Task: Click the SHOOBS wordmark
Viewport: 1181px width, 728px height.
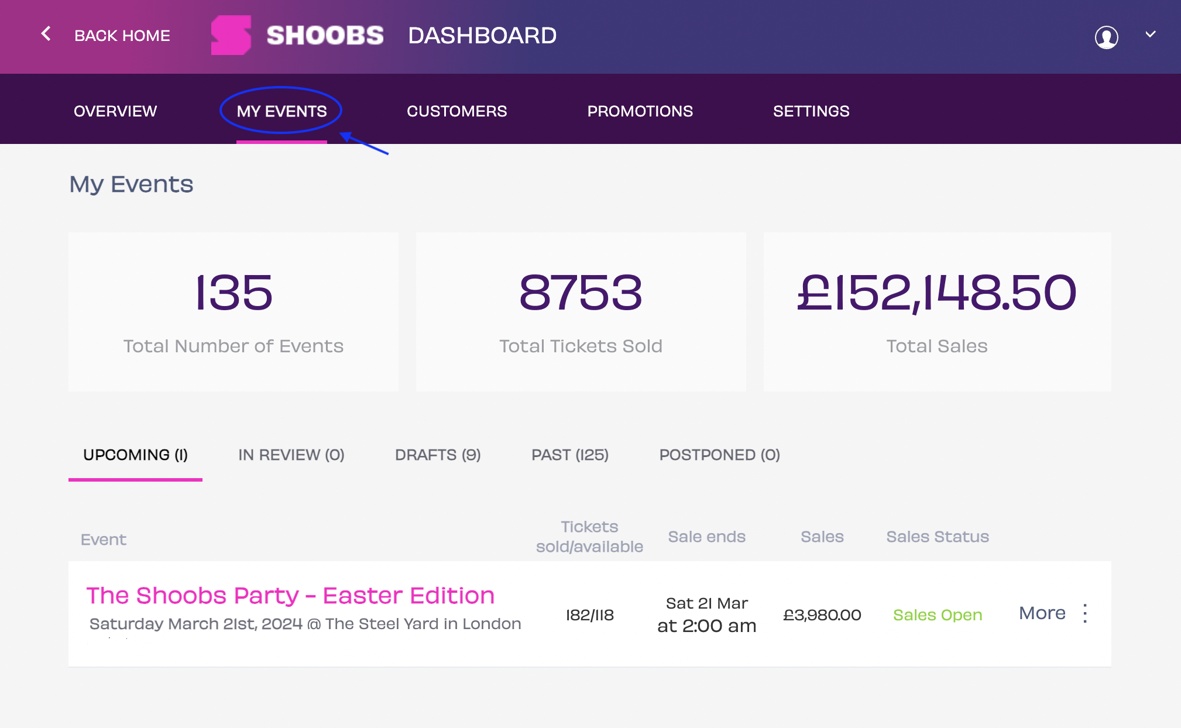Action: (x=325, y=35)
